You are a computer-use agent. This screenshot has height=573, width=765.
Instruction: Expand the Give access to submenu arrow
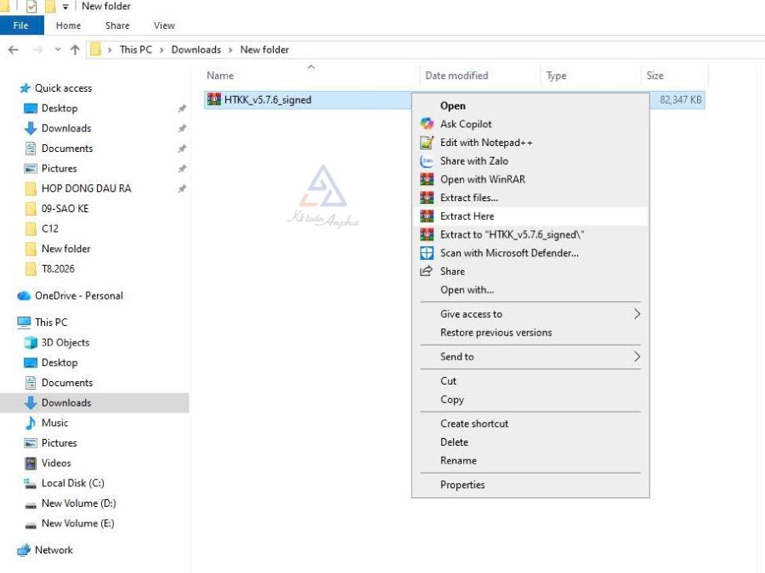(x=637, y=314)
